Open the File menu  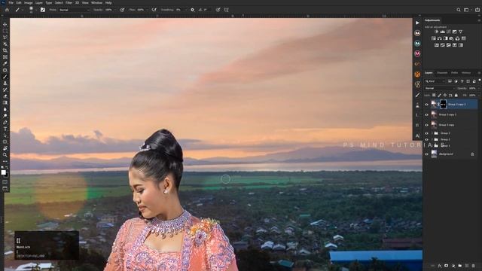coord(11,3)
